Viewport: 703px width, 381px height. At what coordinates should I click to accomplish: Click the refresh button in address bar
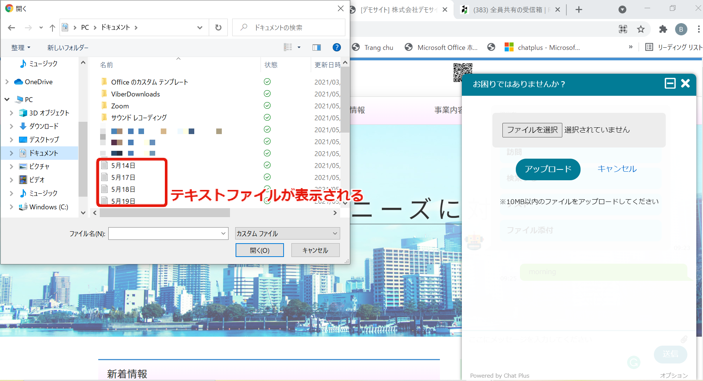(x=218, y=28)
